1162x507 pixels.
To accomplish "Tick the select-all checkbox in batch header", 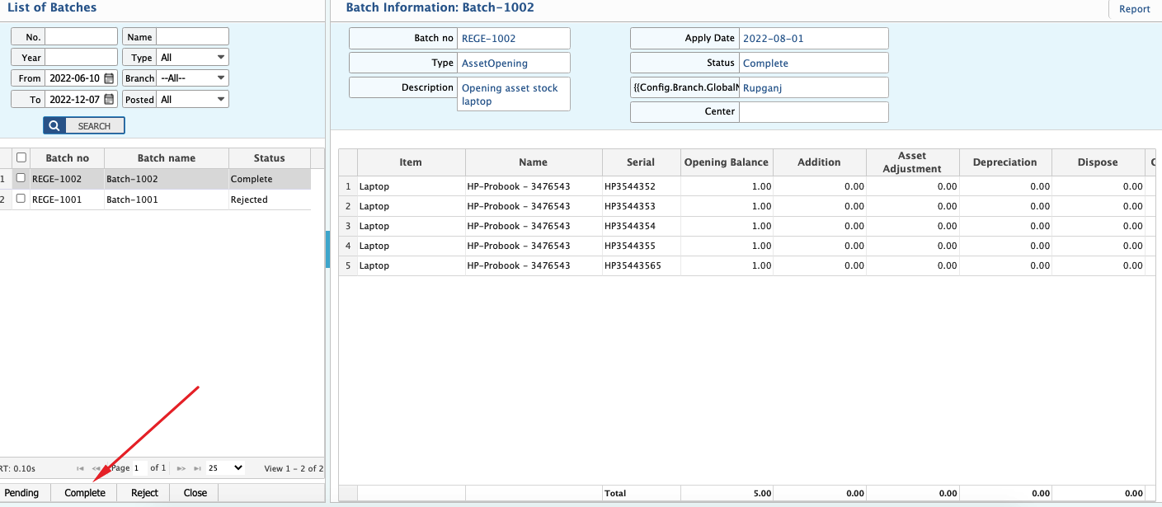I will 21,157.
